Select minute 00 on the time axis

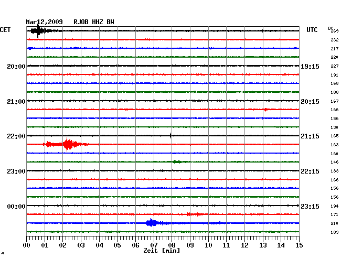[x=27, y=245]
